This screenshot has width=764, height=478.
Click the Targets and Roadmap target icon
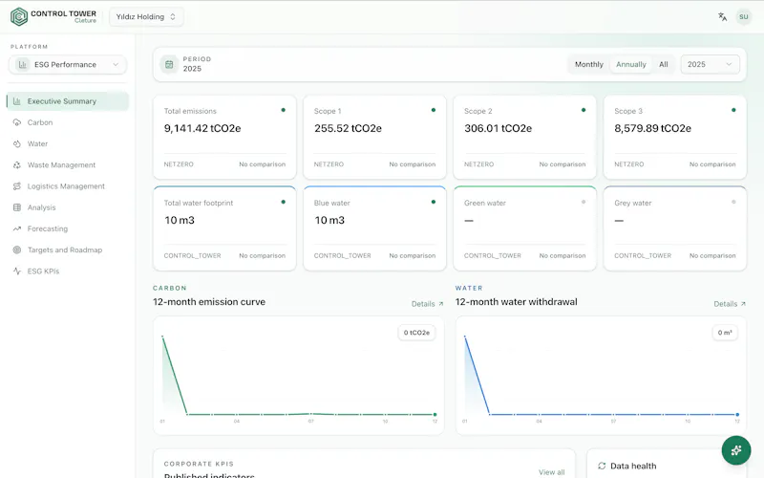pyautogui.click(x=17, y=250)
